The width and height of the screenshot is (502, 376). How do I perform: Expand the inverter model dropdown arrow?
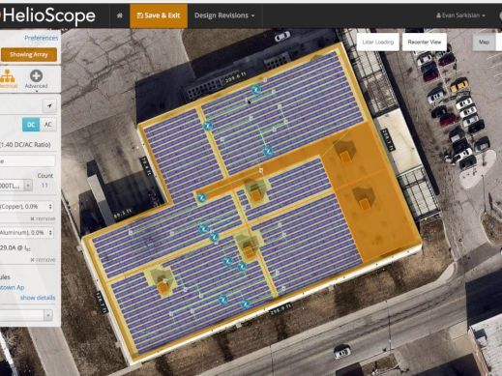[28, 186]
